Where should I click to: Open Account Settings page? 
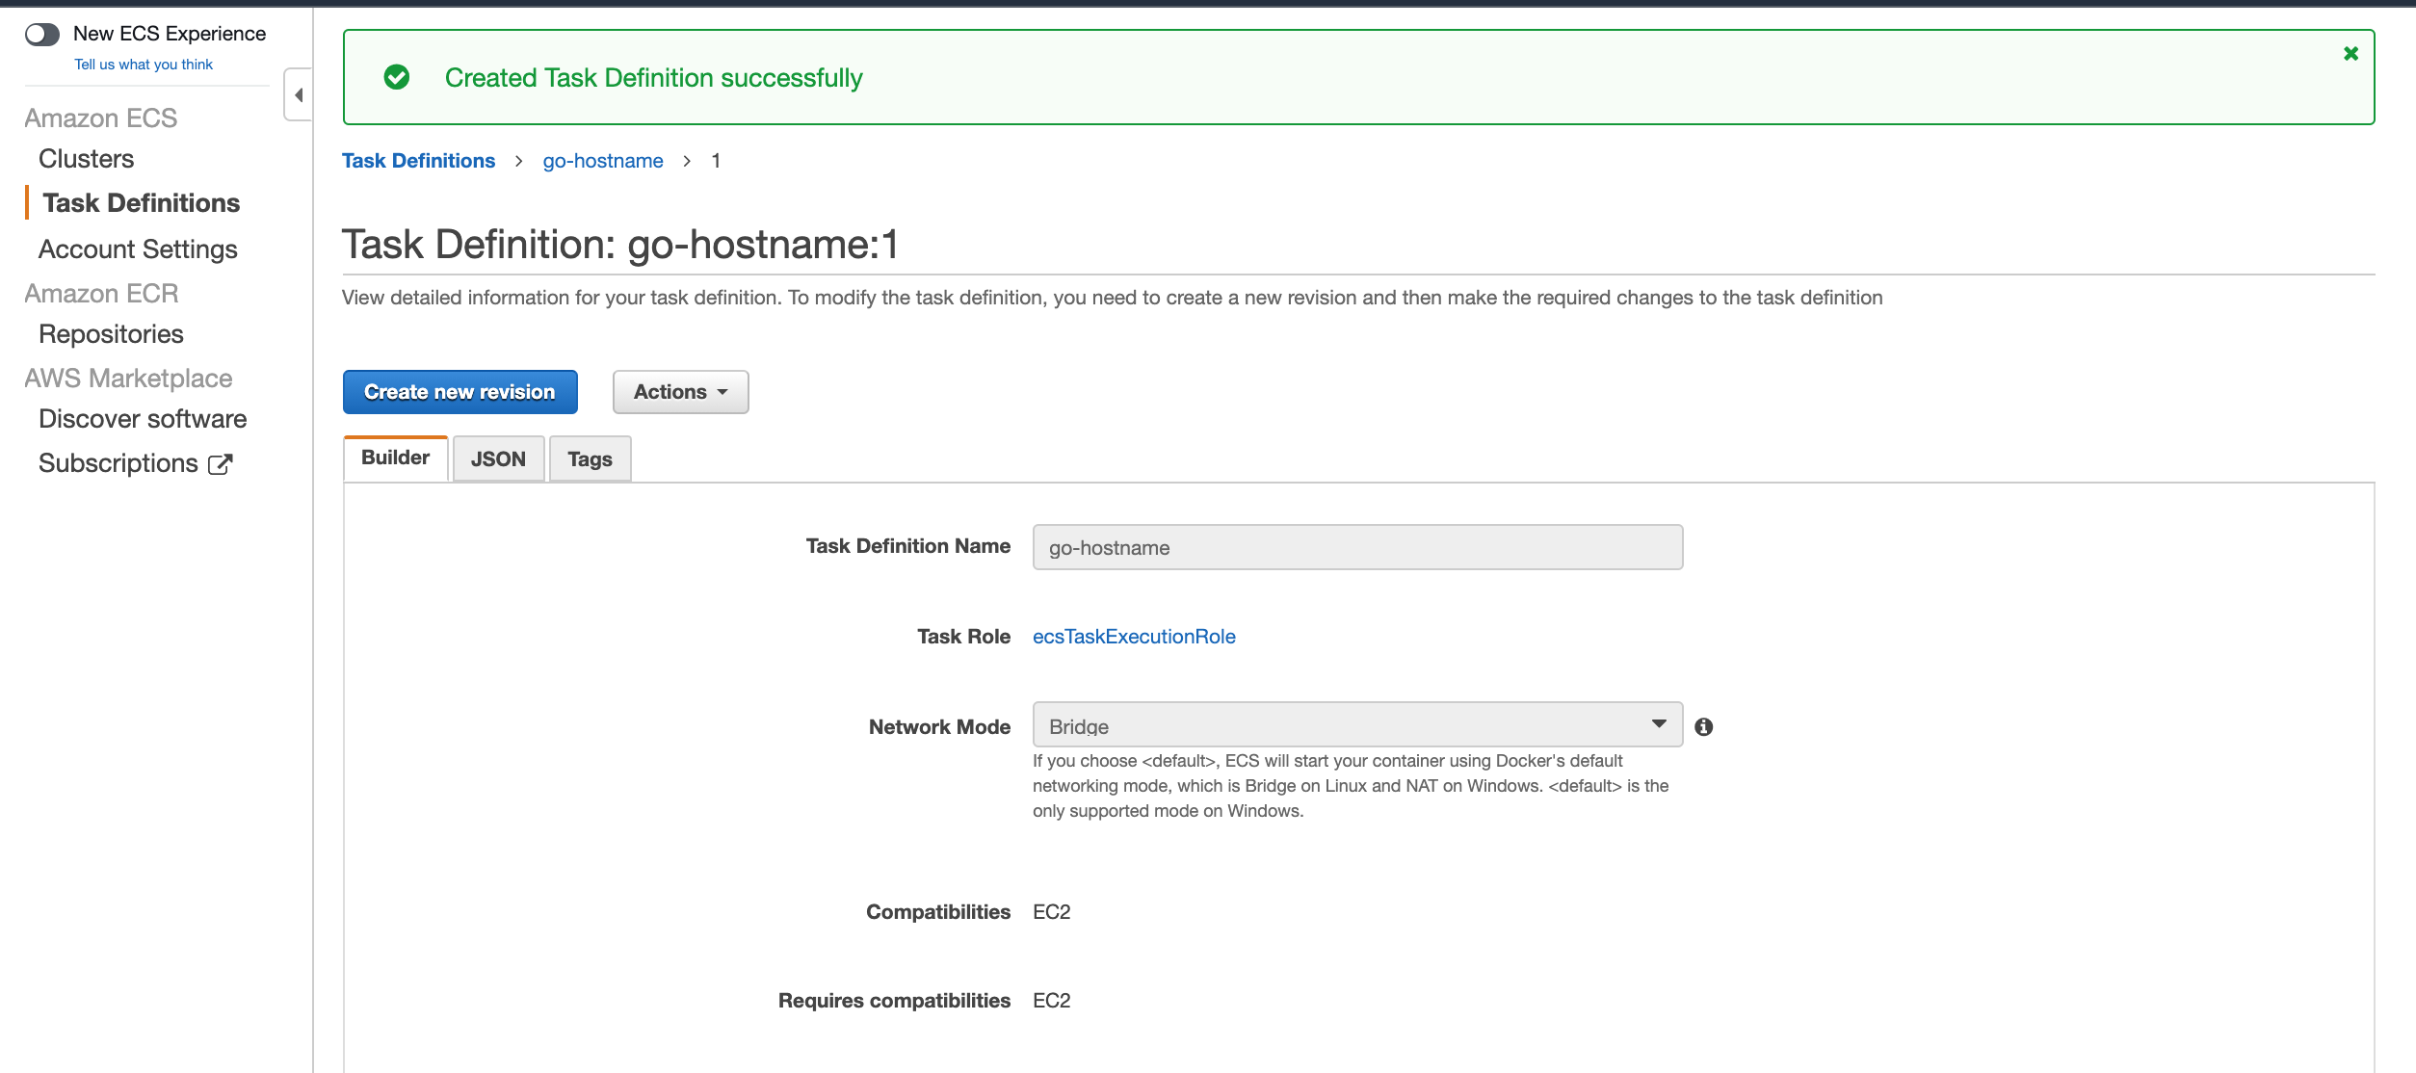(x=138, y=249)
